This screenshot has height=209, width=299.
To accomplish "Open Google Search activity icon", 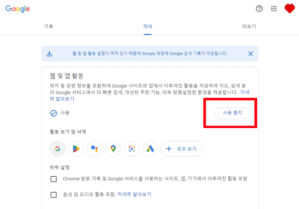I will click(x=58, y=149).
